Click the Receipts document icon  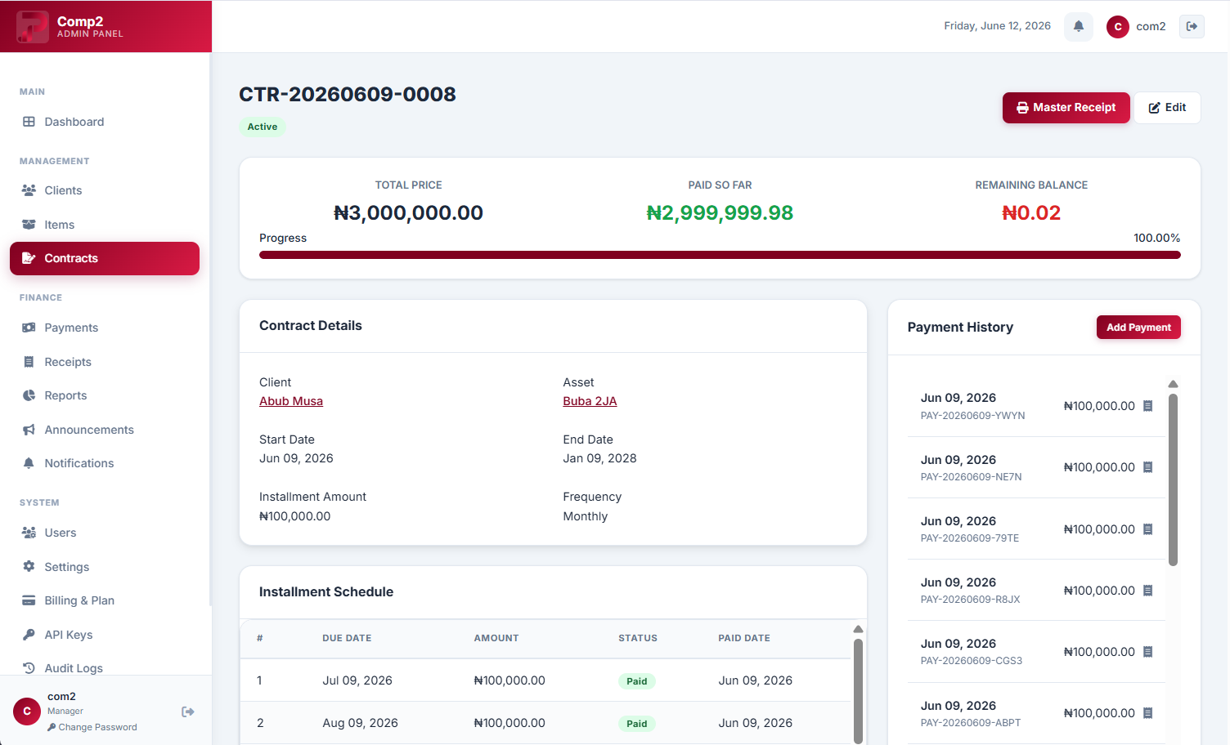[x=29, y=362]
